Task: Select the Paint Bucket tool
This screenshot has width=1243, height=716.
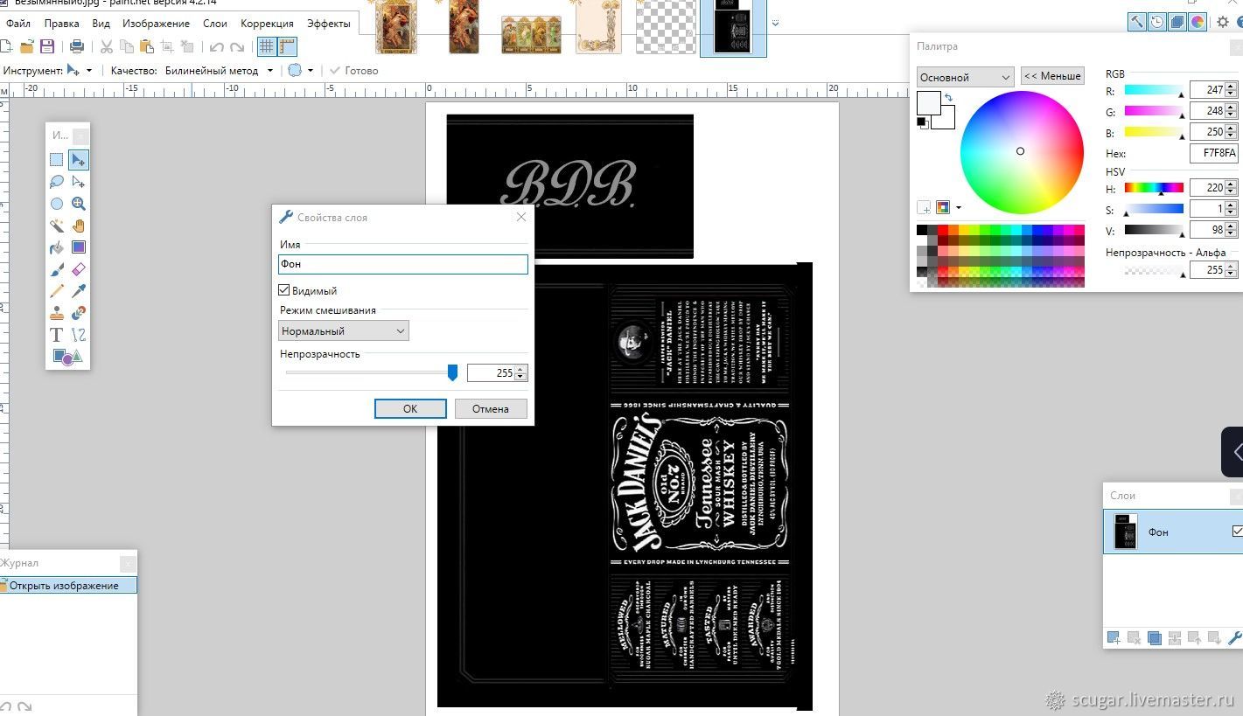Action: (x=57, y=247)
